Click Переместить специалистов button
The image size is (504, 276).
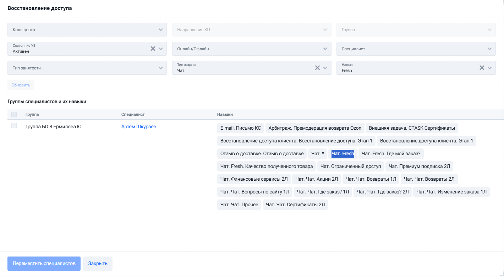tap(44, 264)
